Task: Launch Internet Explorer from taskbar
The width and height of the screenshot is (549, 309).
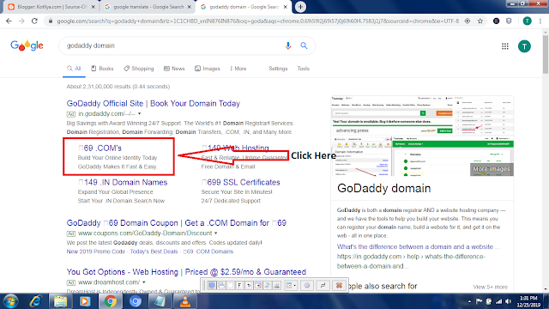Action: tap(36, 301)
